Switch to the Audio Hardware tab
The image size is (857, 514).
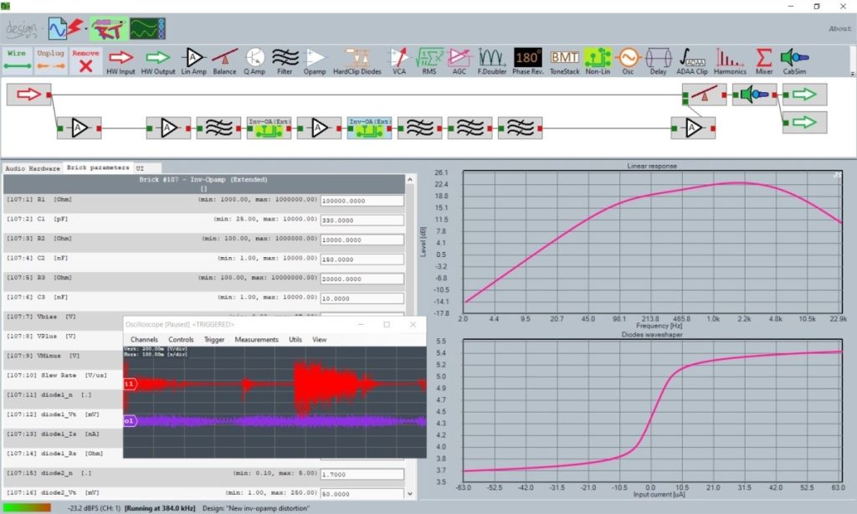pyautogui.click(x=33, y=168)
